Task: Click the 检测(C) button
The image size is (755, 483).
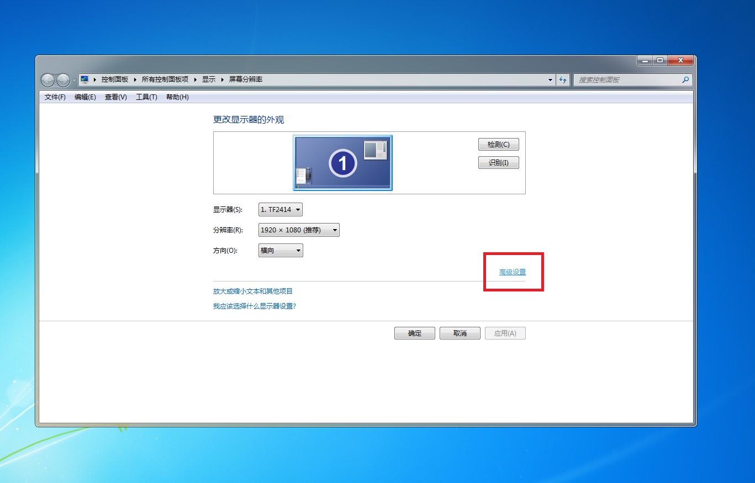Action: 498,145
